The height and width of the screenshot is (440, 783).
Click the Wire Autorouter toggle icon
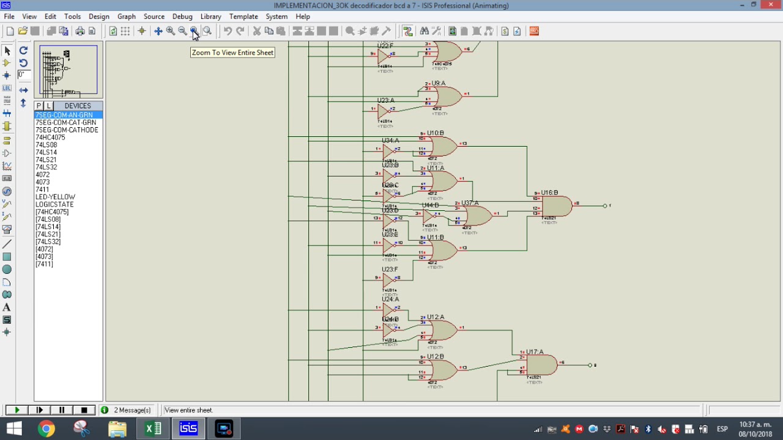coord(408,31)
